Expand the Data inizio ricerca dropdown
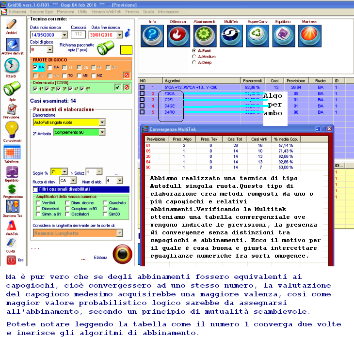Screen dimensions: 354x337 64,35
